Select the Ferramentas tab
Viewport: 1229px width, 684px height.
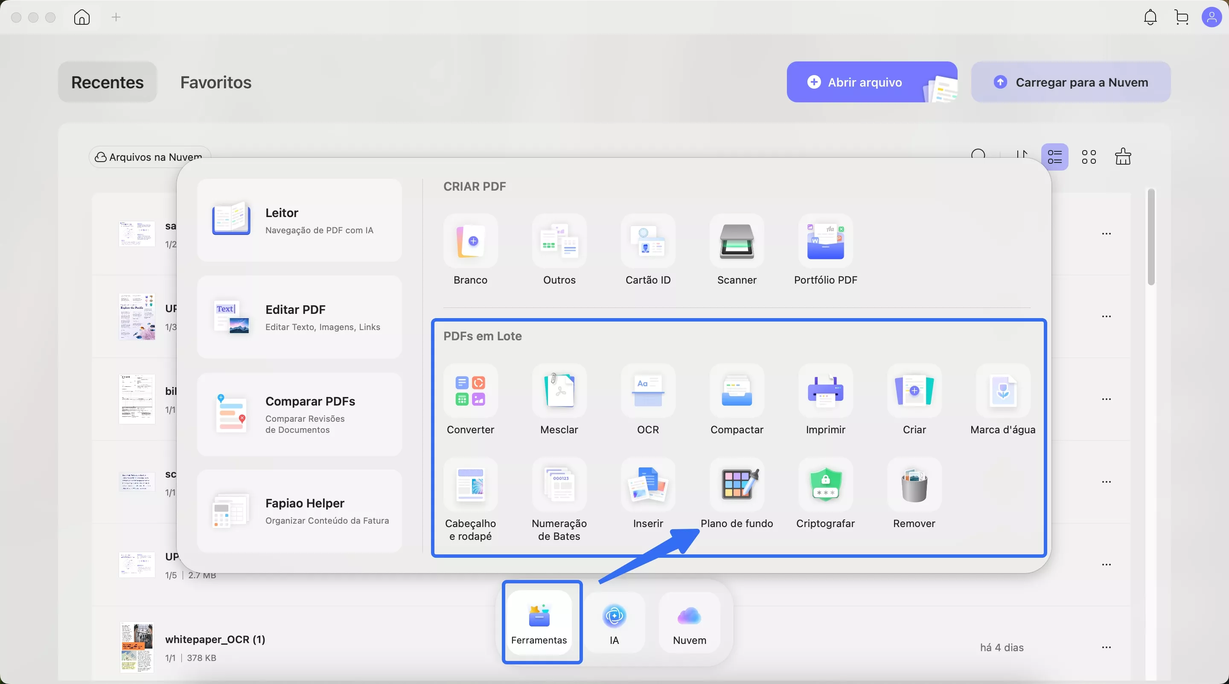(x=539, y=622)
